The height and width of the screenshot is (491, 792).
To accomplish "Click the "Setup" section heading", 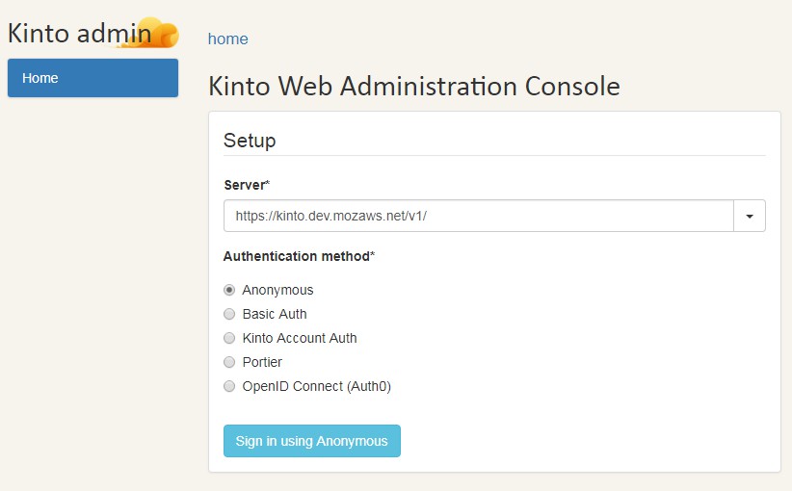I will pos(250,141).
